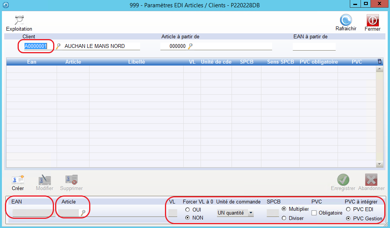Click the Client code input field
This screenshot has height=228, width=390.
pyautogui.click(x=36, y=46)
